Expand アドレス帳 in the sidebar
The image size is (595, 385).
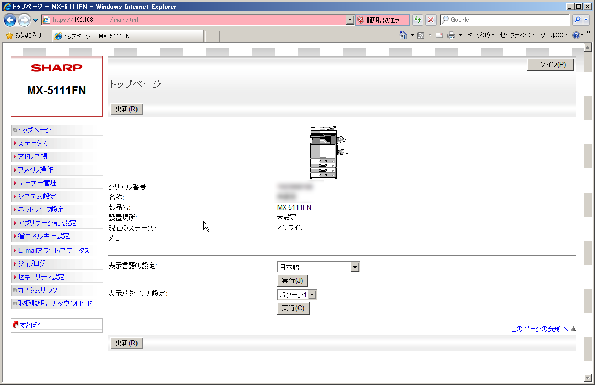(x=33, y=156)
